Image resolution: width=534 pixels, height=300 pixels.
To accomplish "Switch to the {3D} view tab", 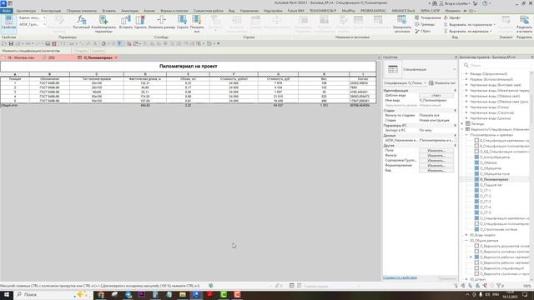I will coord(51,57).
